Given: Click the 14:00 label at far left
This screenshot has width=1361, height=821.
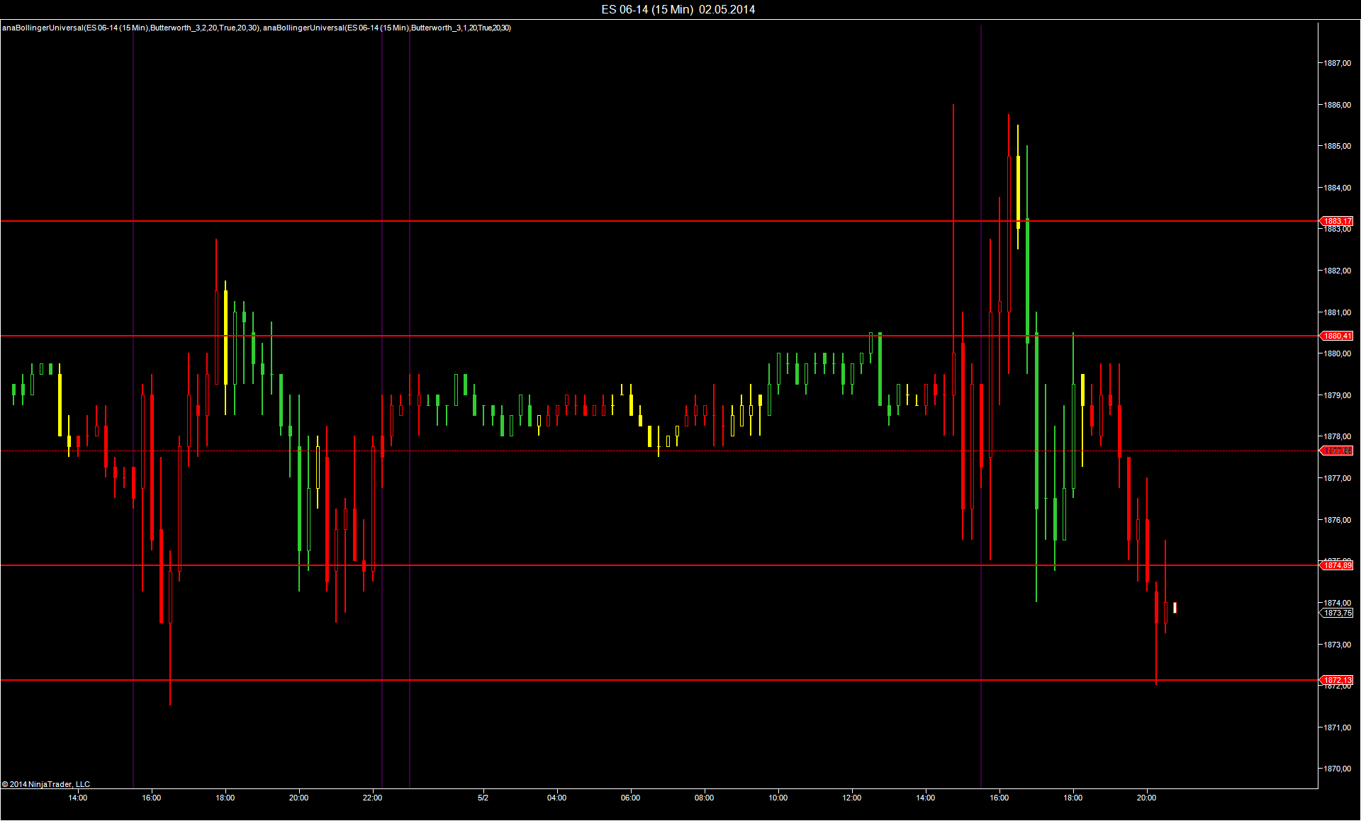Looking at the screenshot, I should [x=77, y=798].
